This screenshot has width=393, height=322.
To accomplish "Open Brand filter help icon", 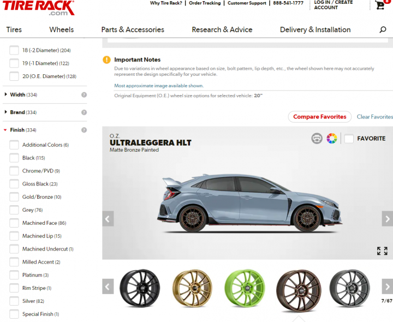I will tap(84, 112).
